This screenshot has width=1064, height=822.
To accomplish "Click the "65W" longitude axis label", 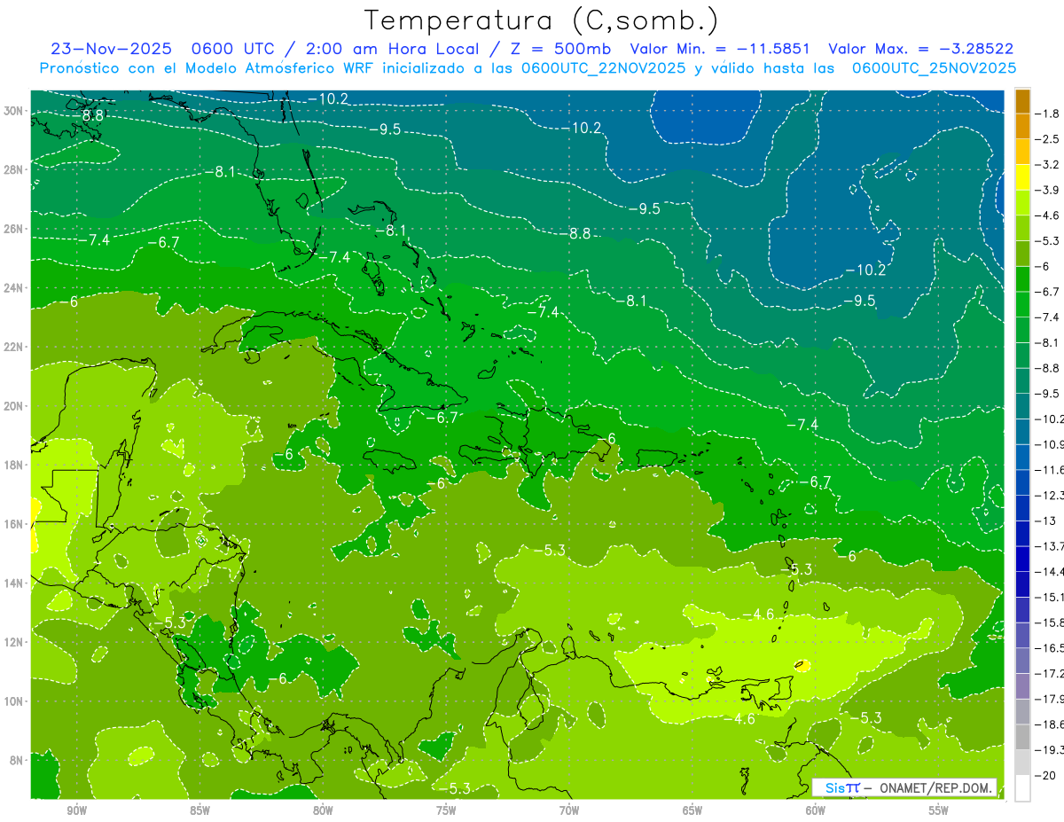I will [x=692, y=810].
